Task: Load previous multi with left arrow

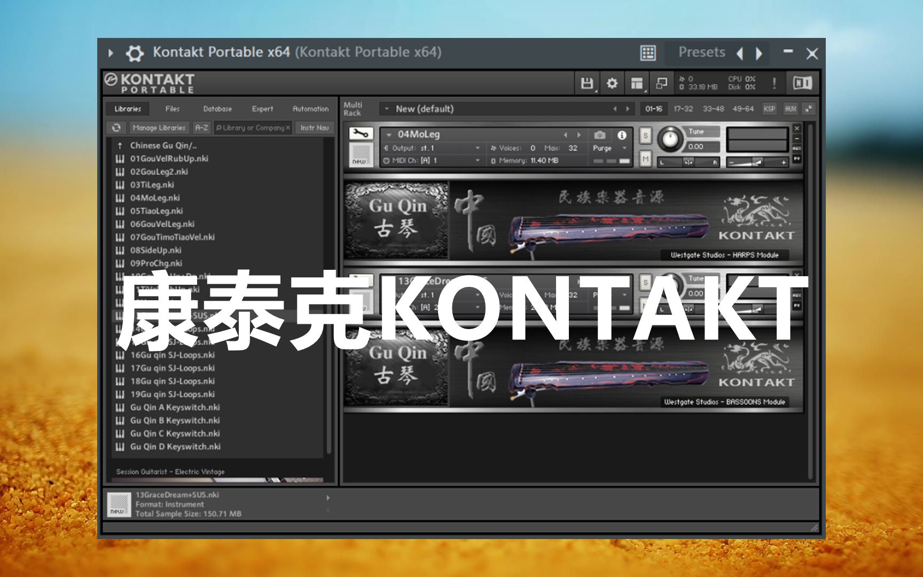Action: (615, 109)
